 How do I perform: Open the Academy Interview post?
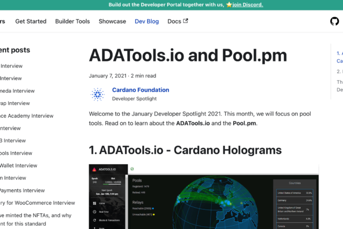click(27, 116)
